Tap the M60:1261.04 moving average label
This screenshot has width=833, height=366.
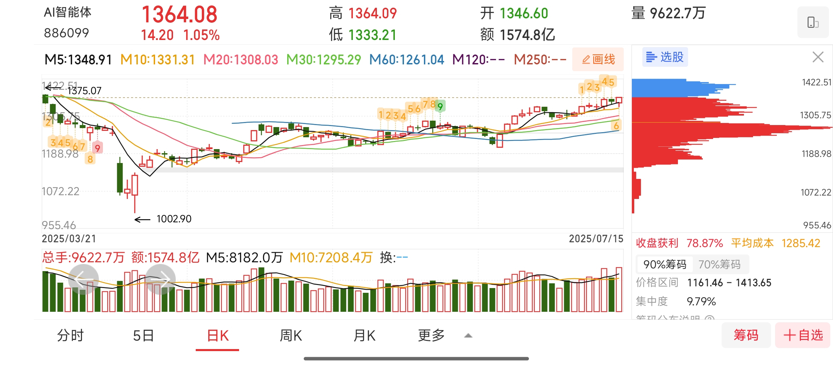(x=407, y=60)
